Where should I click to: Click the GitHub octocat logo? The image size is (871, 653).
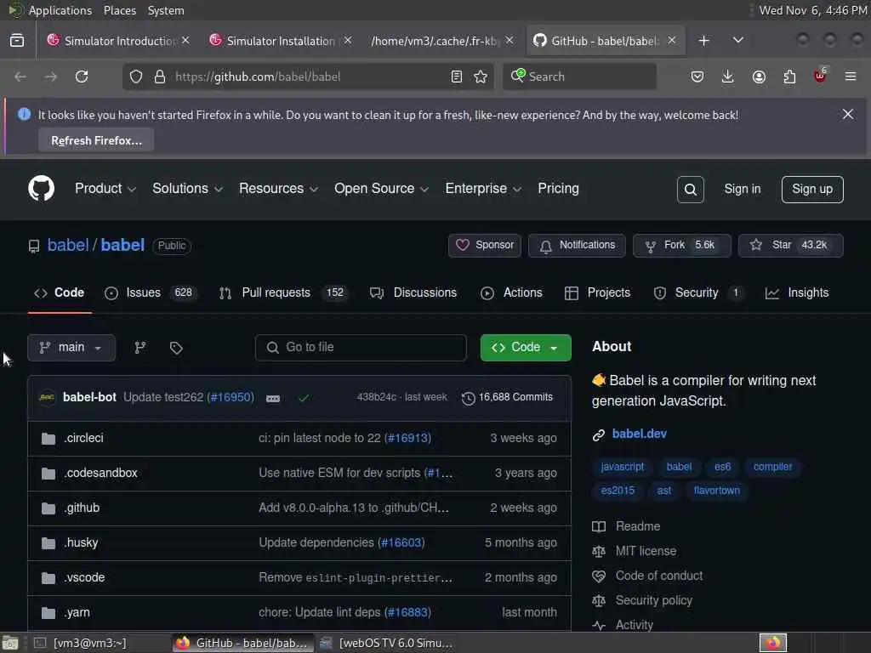click(41, 189)
